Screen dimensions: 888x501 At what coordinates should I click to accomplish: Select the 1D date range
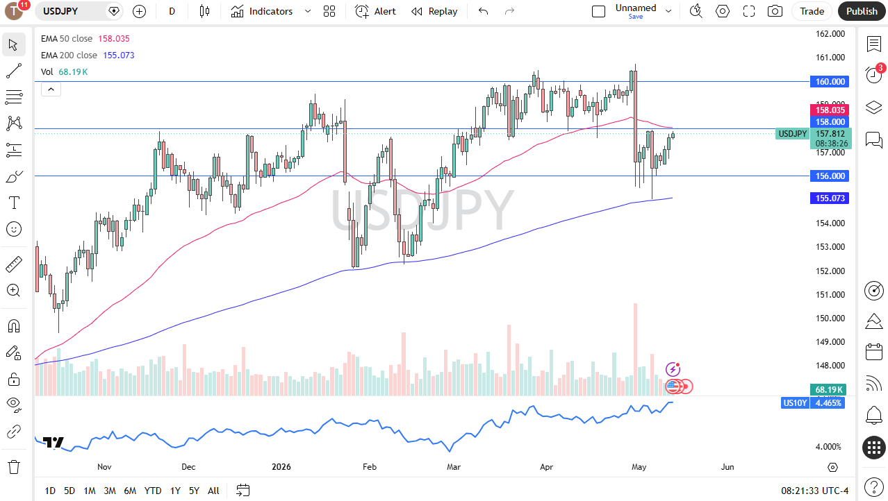[x=50, y=491]
